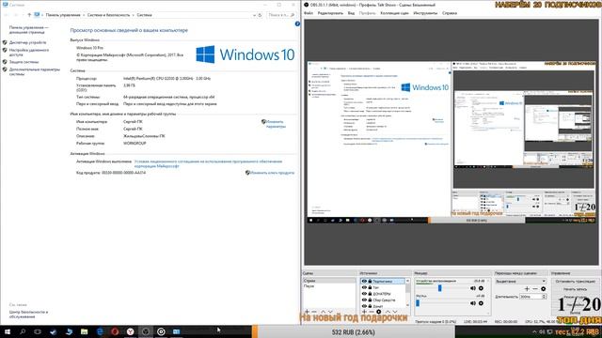Open the Windows Start menu

coord(8,331)
